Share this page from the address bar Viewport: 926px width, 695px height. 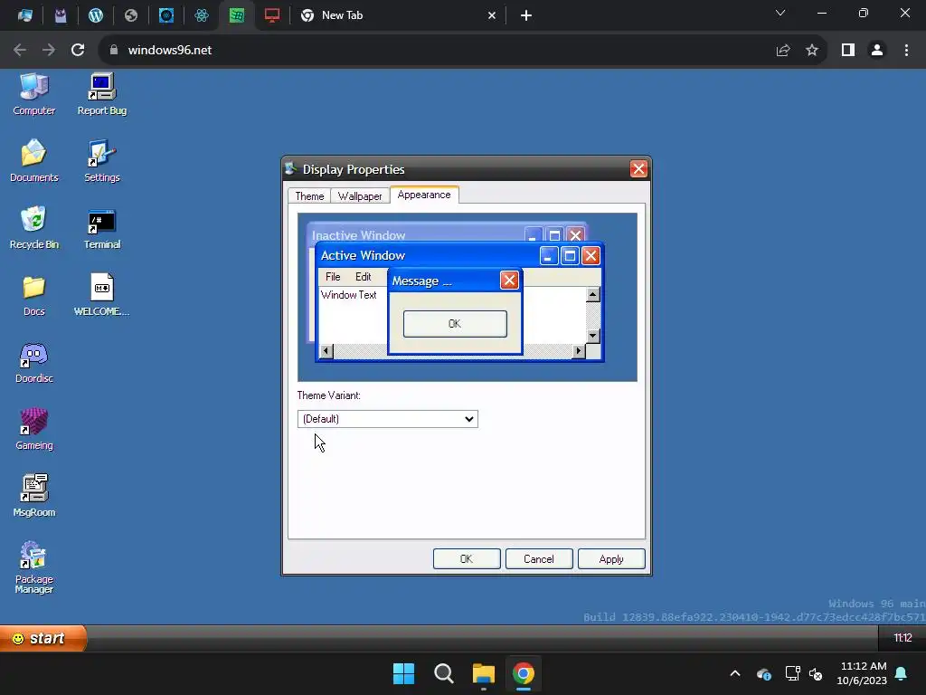coord(783,51)
